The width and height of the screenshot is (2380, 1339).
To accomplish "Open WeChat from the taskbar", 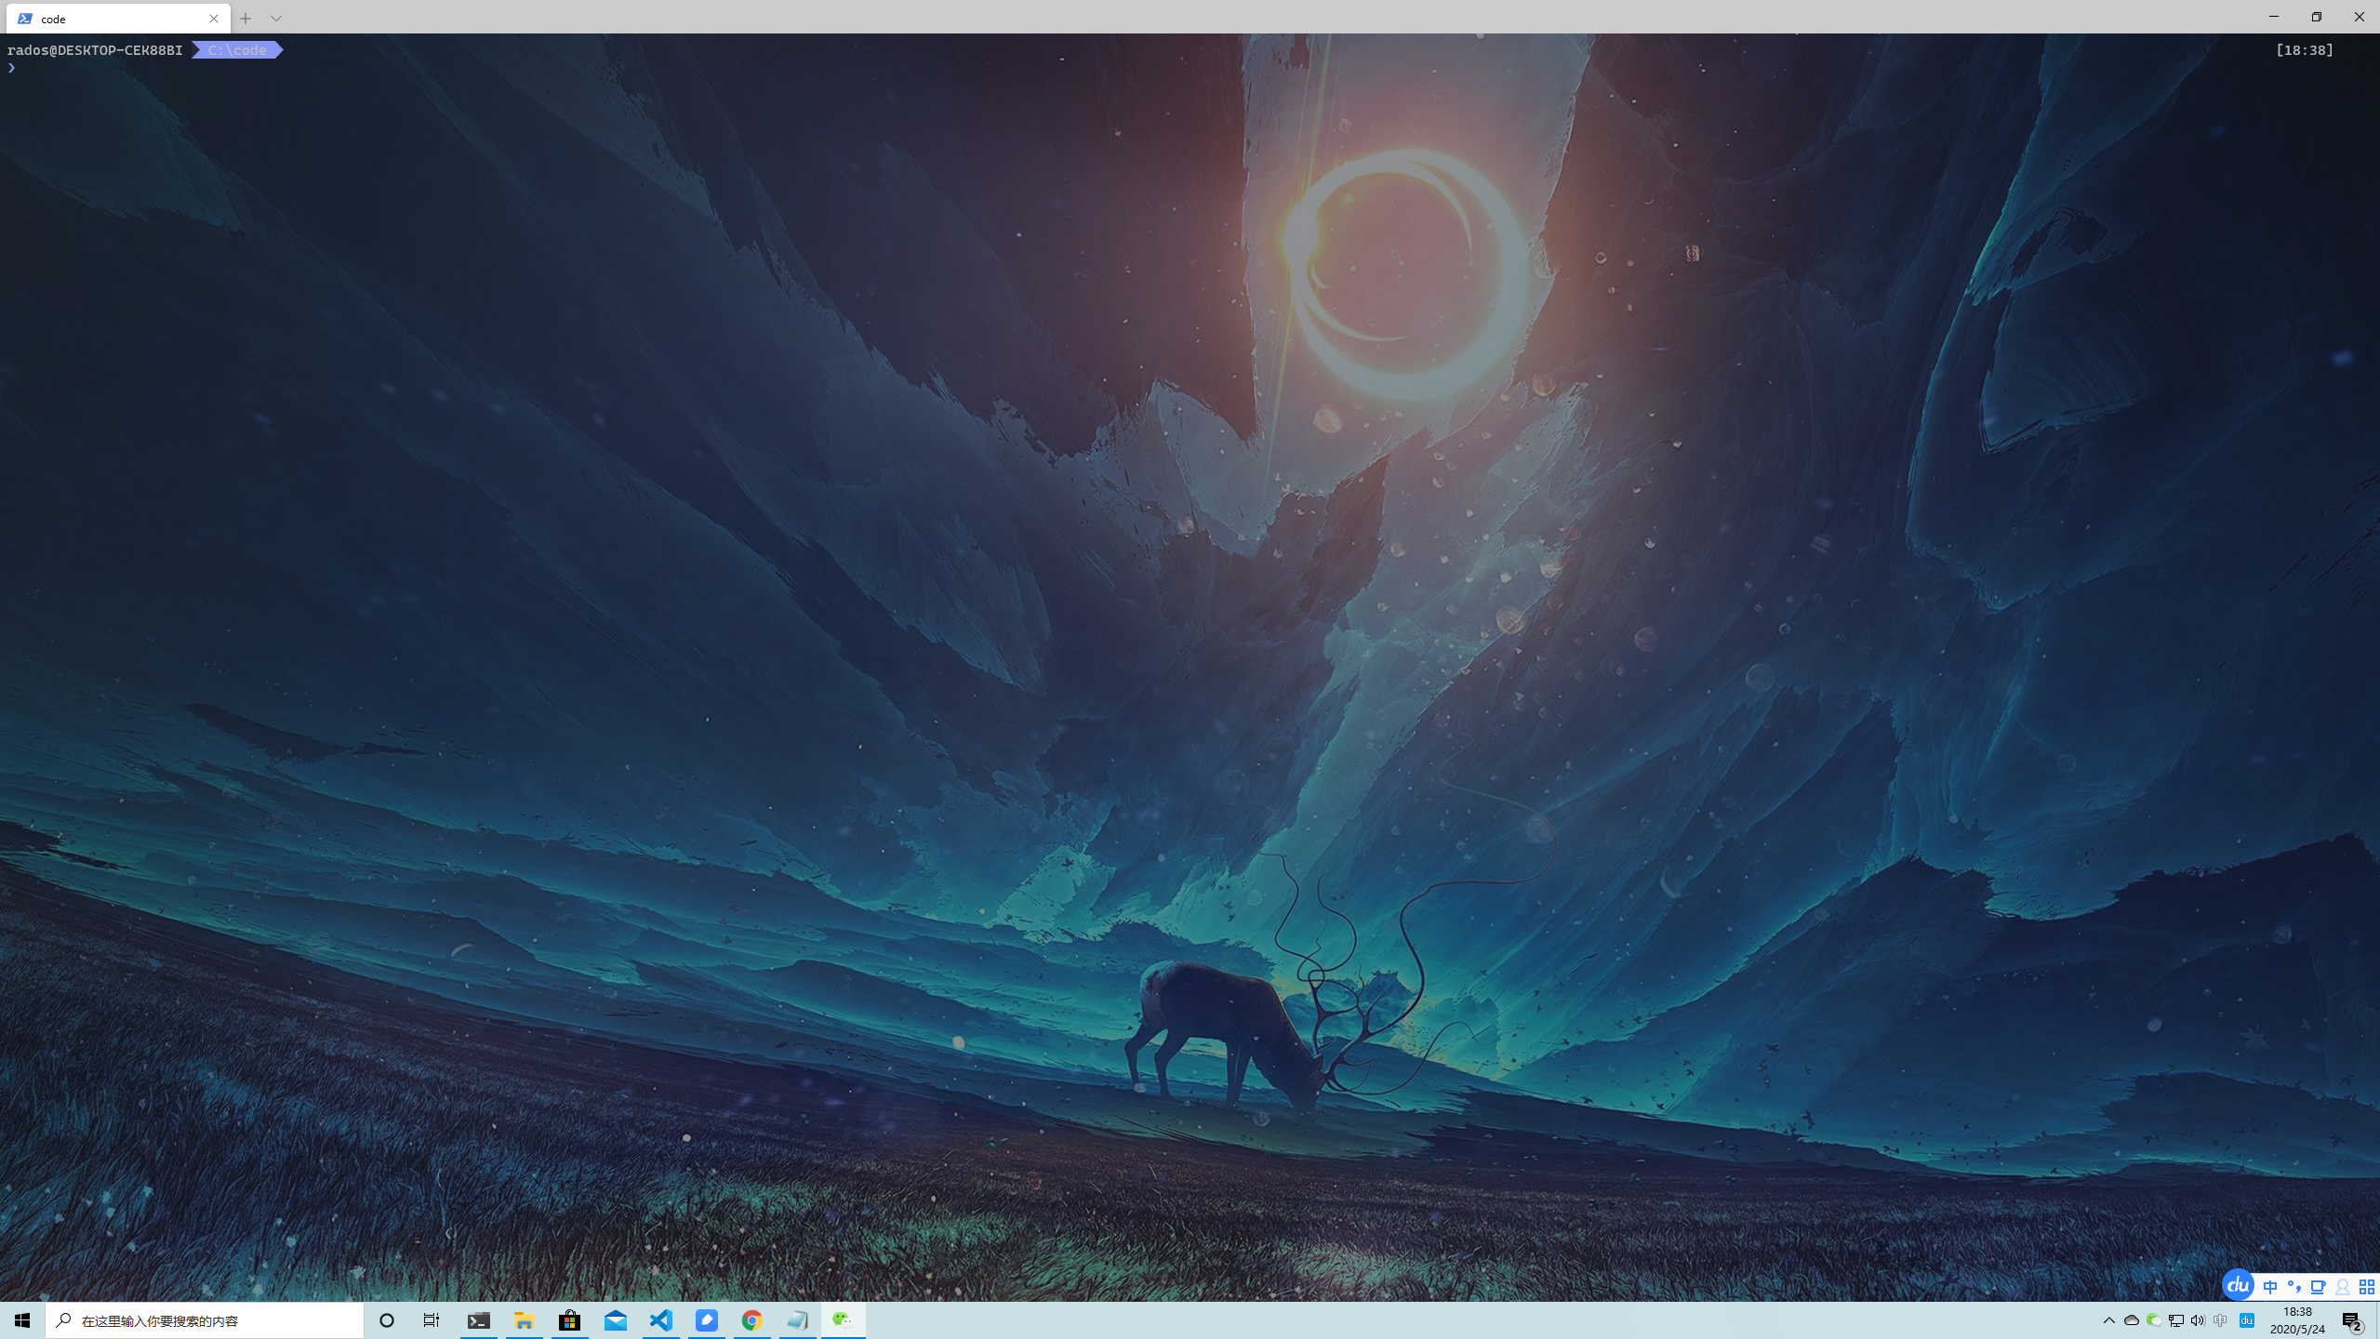I will (x=843, y=1320).
